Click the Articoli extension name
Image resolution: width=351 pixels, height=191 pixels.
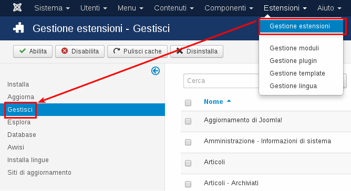pyautogui.click(x=214, y=162)
